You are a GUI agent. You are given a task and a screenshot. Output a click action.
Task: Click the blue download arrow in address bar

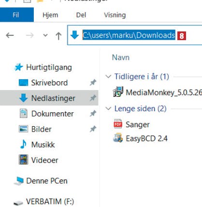tap(74, 35)
